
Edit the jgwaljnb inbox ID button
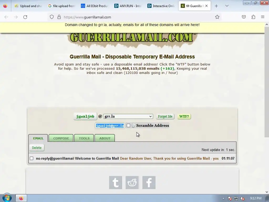coord(85,117)
